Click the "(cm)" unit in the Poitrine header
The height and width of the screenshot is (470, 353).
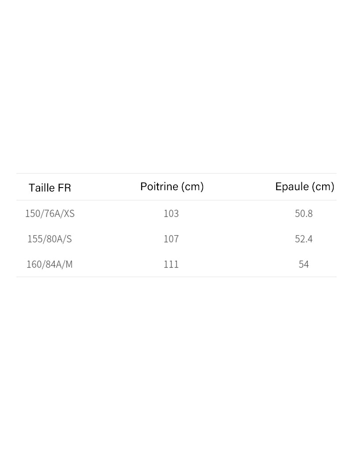(x=192, y=187)
